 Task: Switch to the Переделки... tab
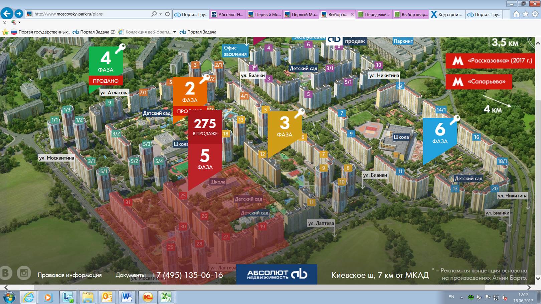pyautogui.click(x=374, y=14)
